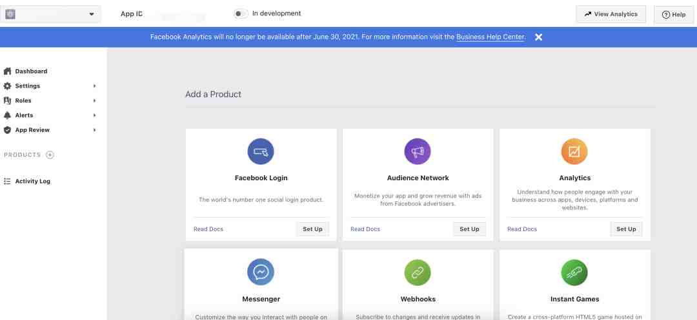Image resolution: width=697 pixels, height=320 pixels.
Task: Click the App ID label in header
Action: pos(132,14)
